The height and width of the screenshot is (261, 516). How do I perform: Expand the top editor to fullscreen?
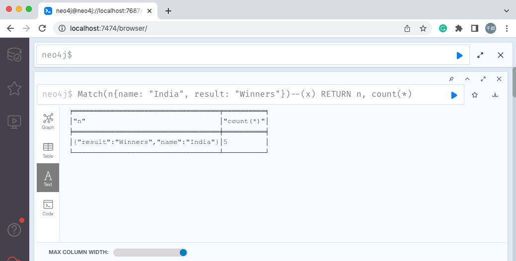pos(480,55)
